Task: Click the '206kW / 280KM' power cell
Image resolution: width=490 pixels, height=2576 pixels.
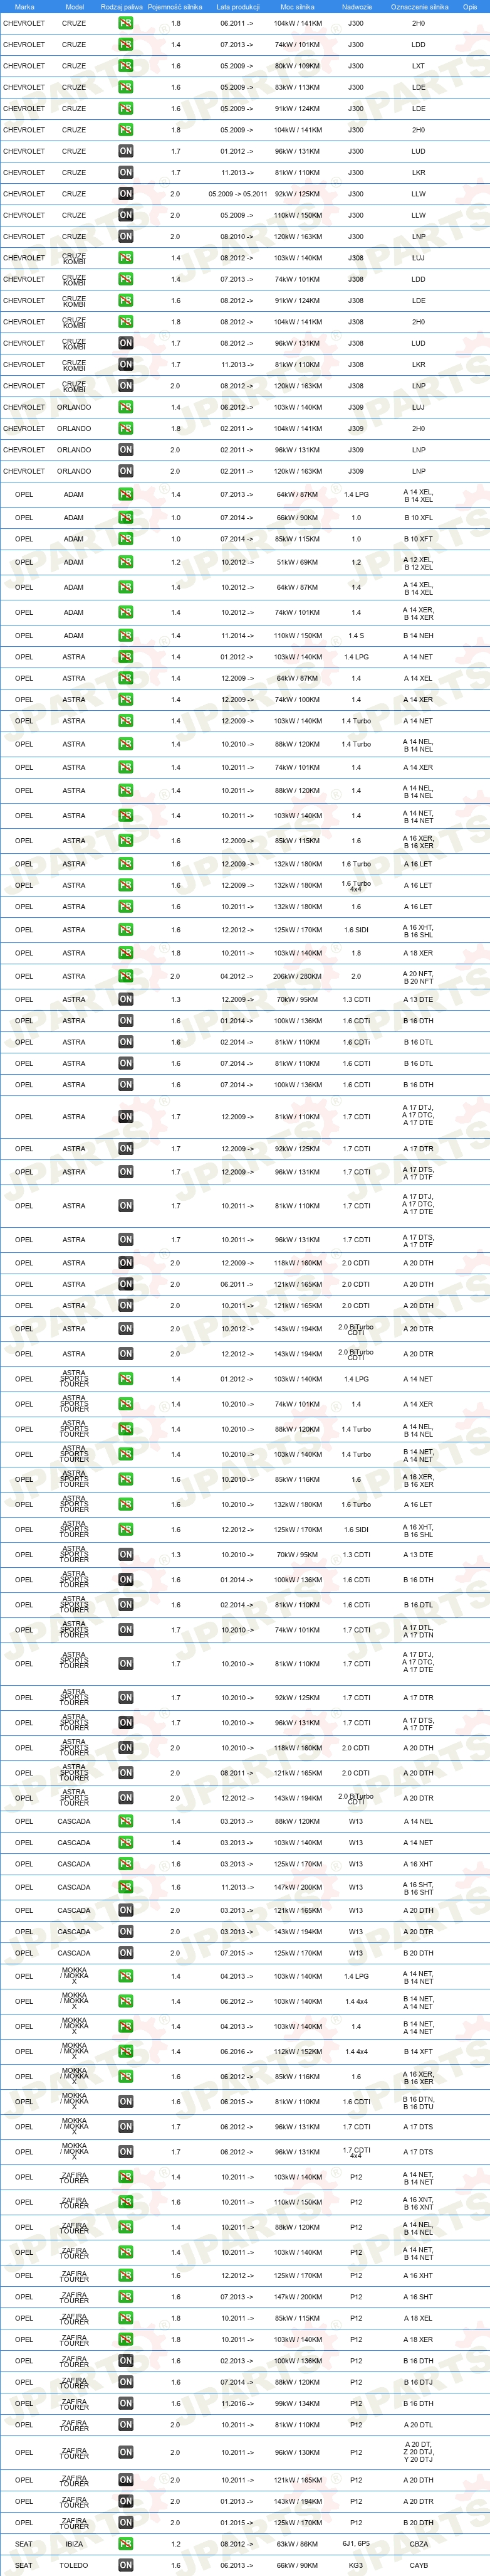Action: point(298,977)
